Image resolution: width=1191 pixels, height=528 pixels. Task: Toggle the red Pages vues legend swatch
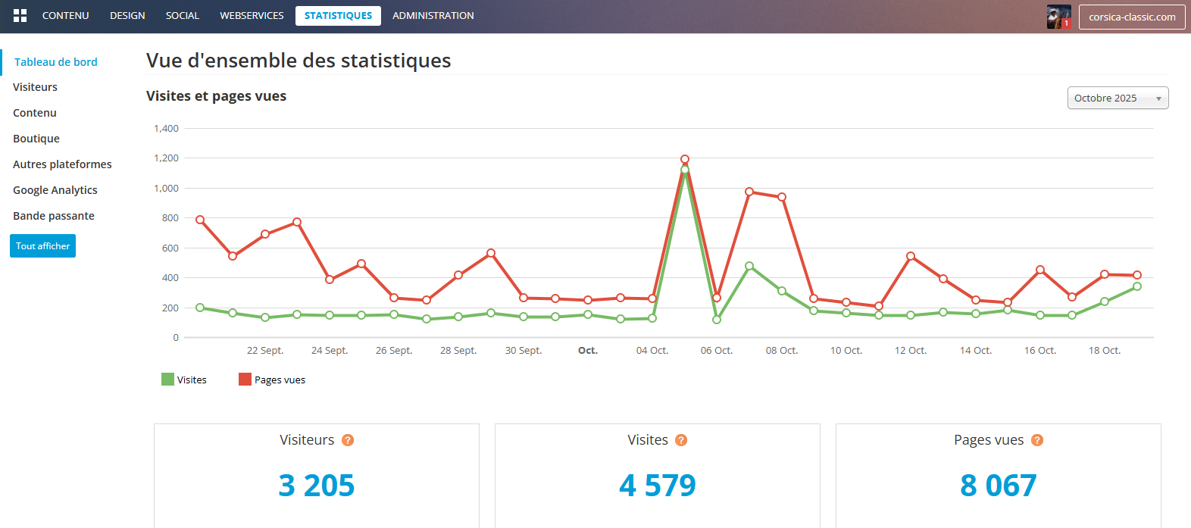245,380
